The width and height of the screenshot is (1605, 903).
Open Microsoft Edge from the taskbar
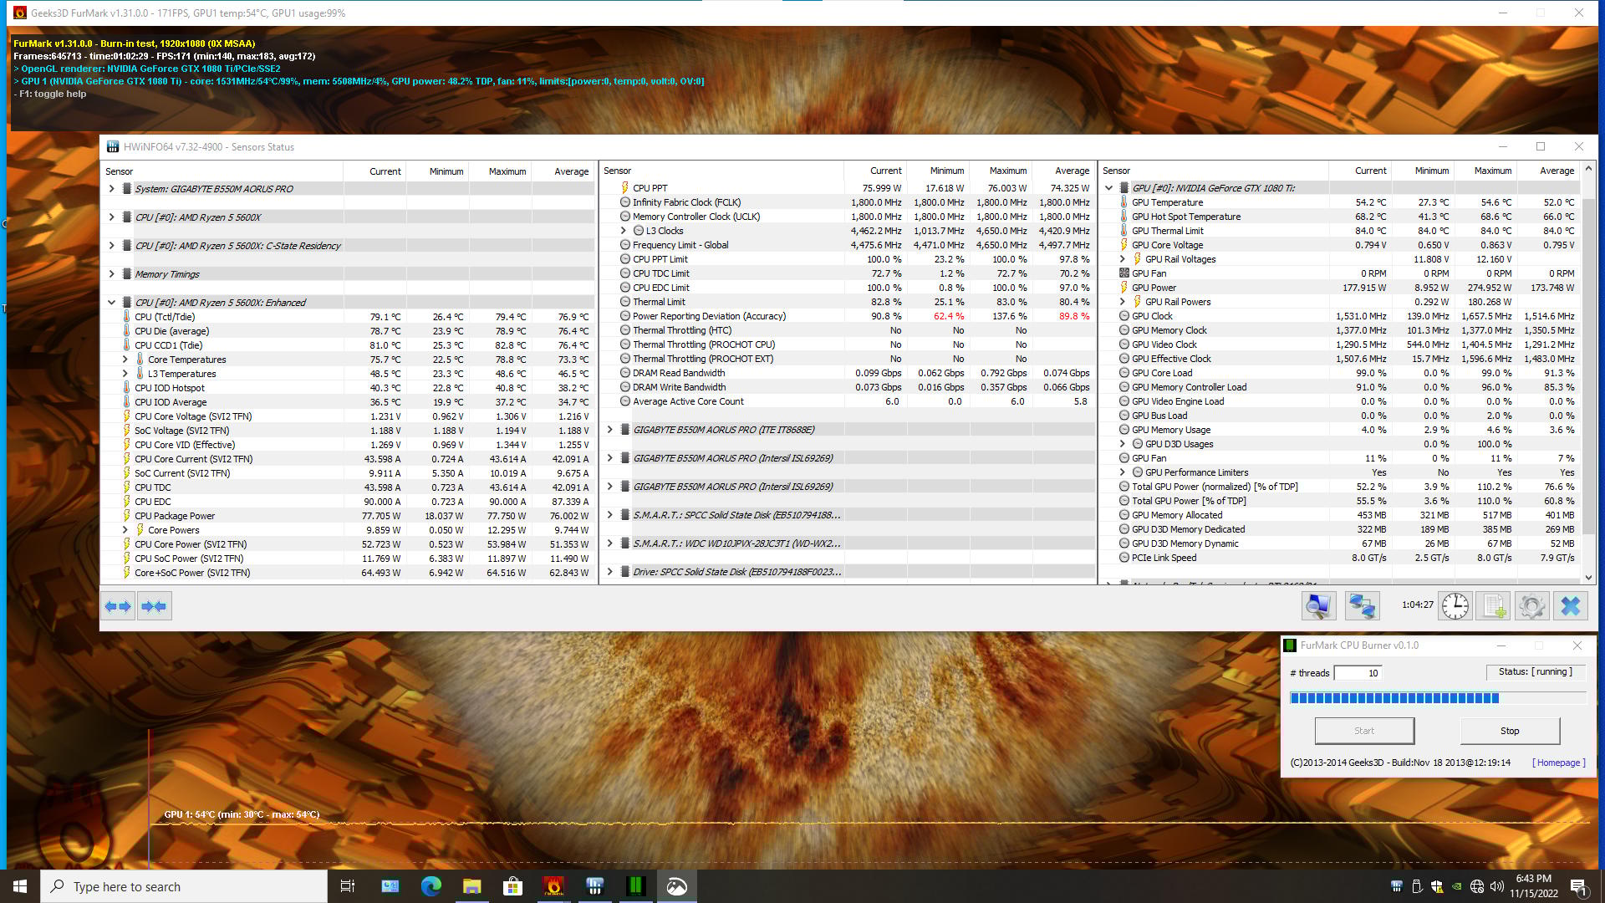[x=431, y=886]
